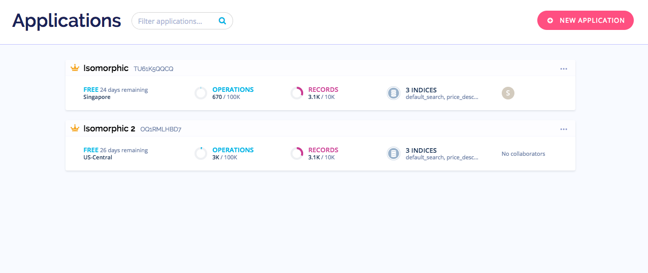Open the Isomorphic application title
This screenshot has height=273, width=648.
coord(106,68)
